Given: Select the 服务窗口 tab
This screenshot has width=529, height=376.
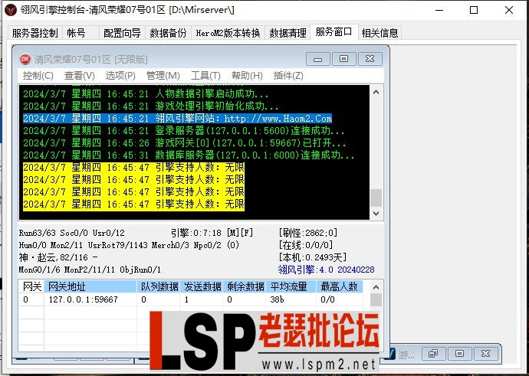Looking at the screenshot, I should pyautogui.click(x=334, y=32).
